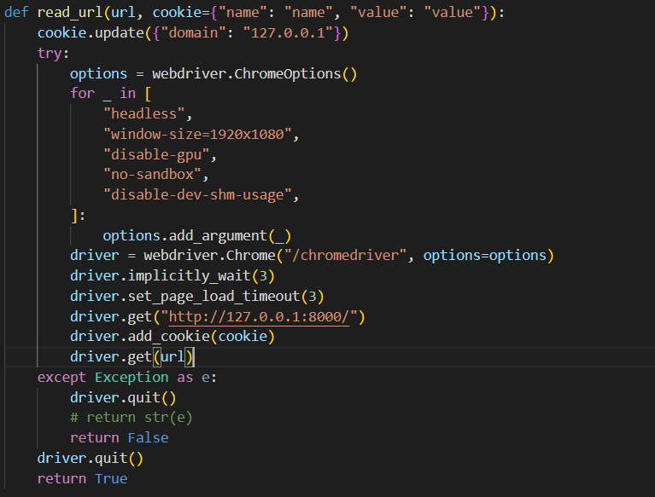The height and width of the screenshot is (497, 655).
Task: Click the for _ in loop header
Action: tap(111, 94)
